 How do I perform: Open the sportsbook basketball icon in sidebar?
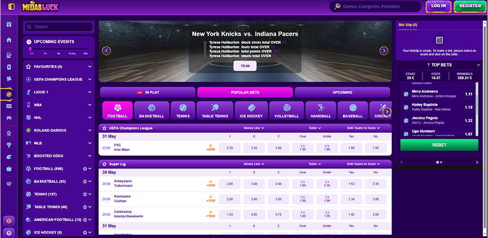(x=9, y=94)
